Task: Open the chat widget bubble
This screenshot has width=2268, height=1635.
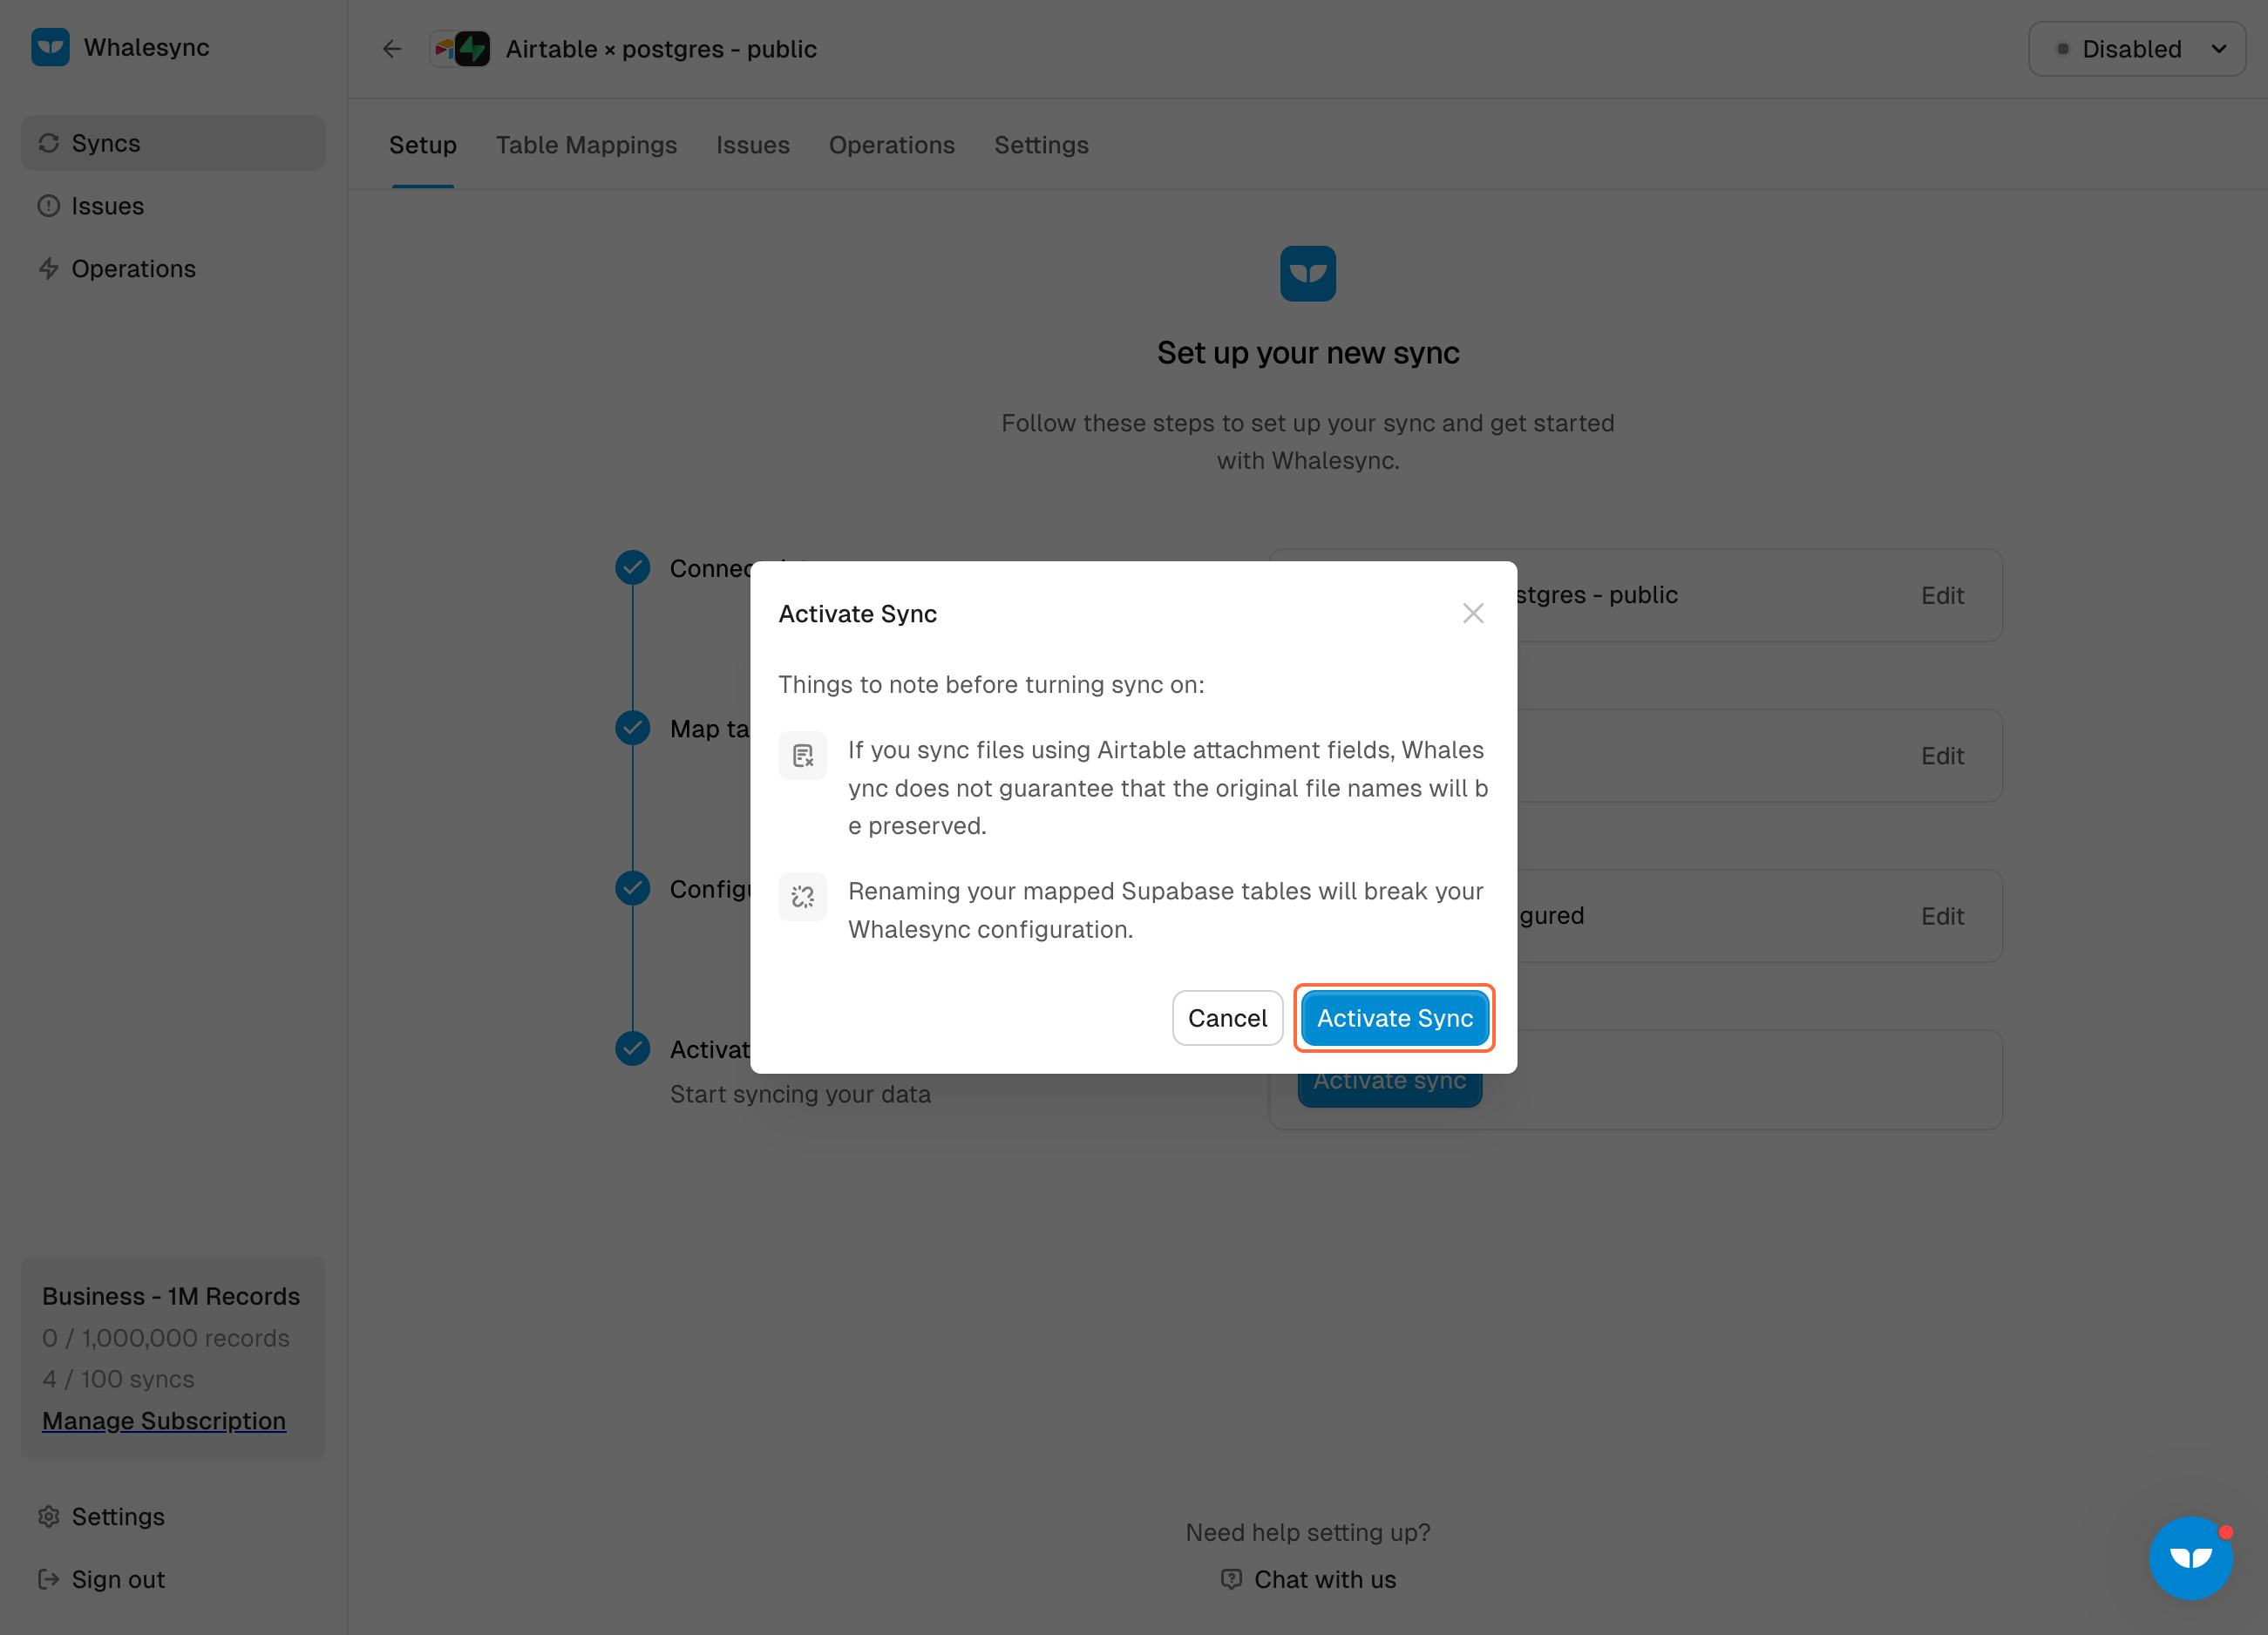Action: [2191, 1558]
